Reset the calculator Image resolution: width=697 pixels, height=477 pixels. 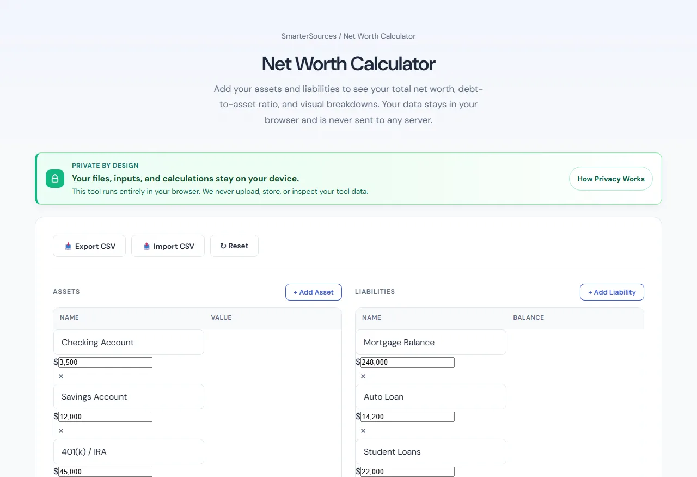[x=234, y=246]
